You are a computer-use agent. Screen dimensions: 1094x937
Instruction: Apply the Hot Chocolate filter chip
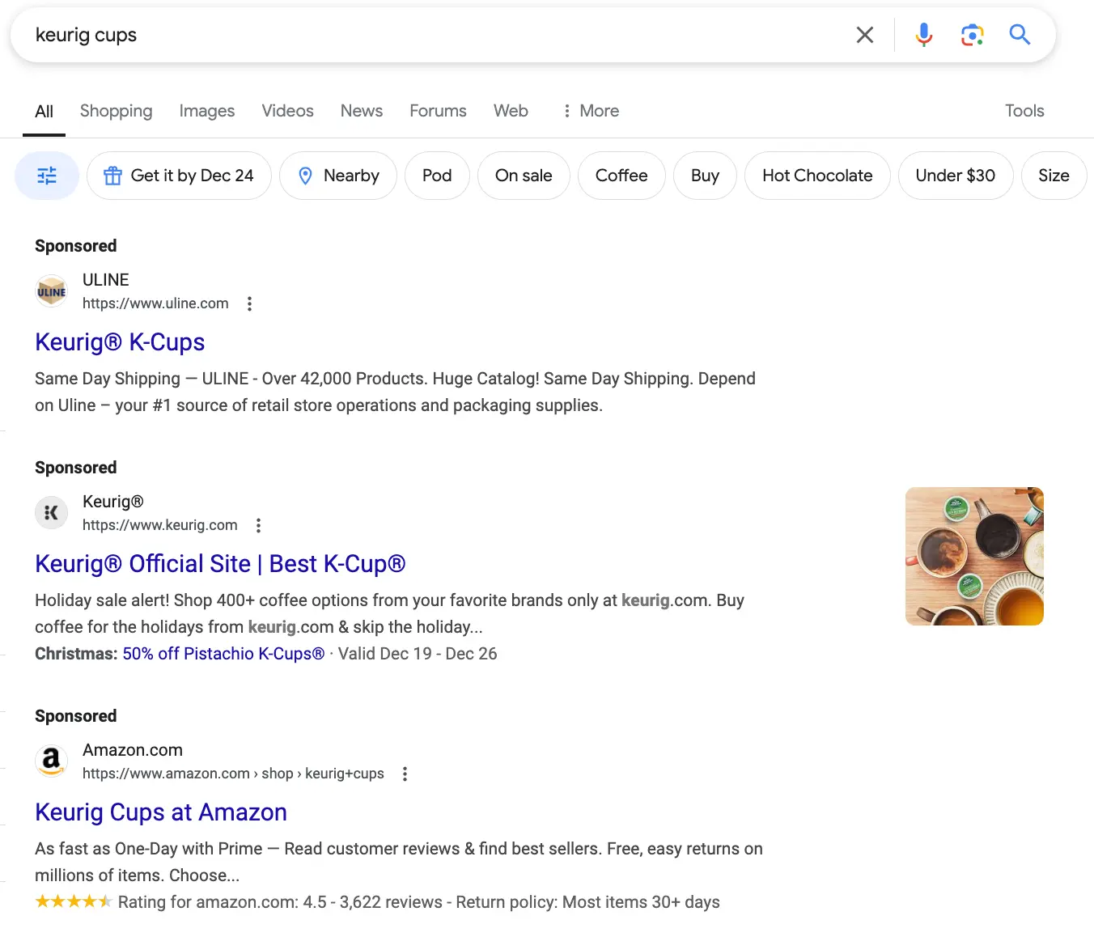(817, 176)
